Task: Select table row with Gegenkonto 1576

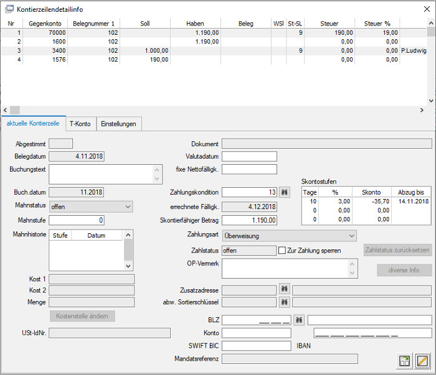Action: click(214, 60)
